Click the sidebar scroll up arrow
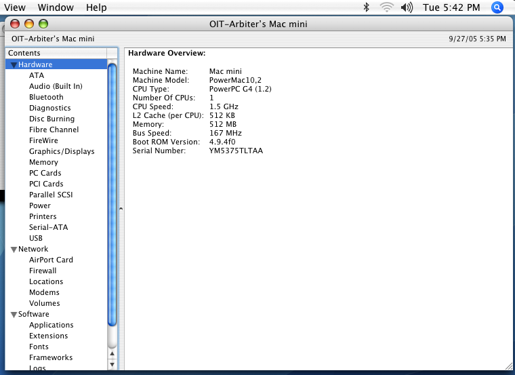Screen dimensions: 515x375 pos(112,353)
